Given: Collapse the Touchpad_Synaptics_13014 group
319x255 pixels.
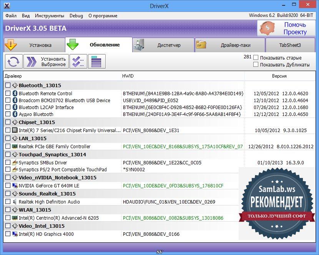Looking at the screenshot, I should (15, 155).
